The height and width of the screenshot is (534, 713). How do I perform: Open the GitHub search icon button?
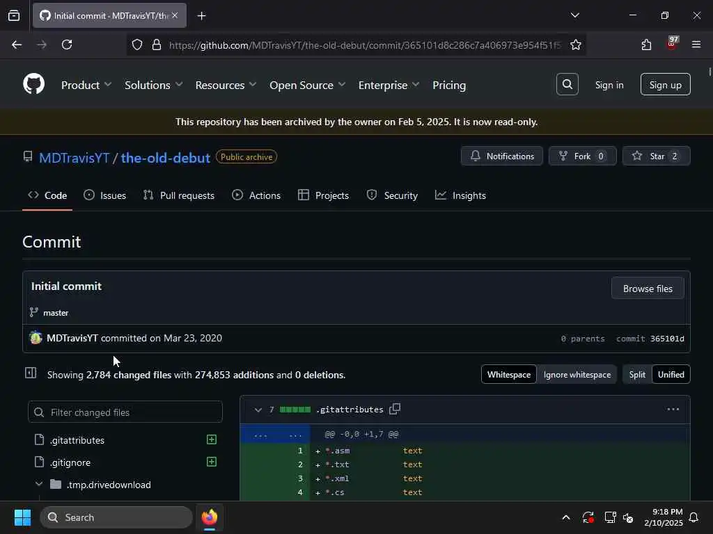pos(567,84)
